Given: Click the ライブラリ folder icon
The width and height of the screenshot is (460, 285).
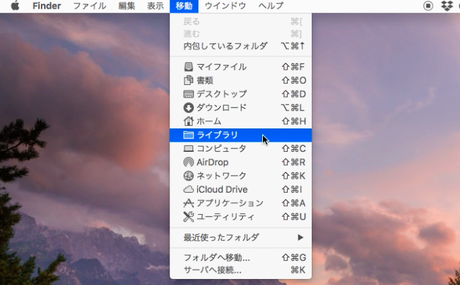Looking at the screenshot, I should coord(188,135).
